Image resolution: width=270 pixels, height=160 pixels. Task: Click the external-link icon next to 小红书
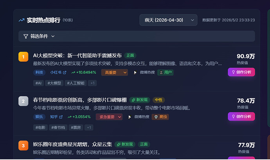65,73
